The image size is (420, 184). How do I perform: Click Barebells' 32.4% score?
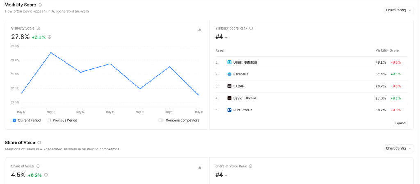tap(381, 74)
